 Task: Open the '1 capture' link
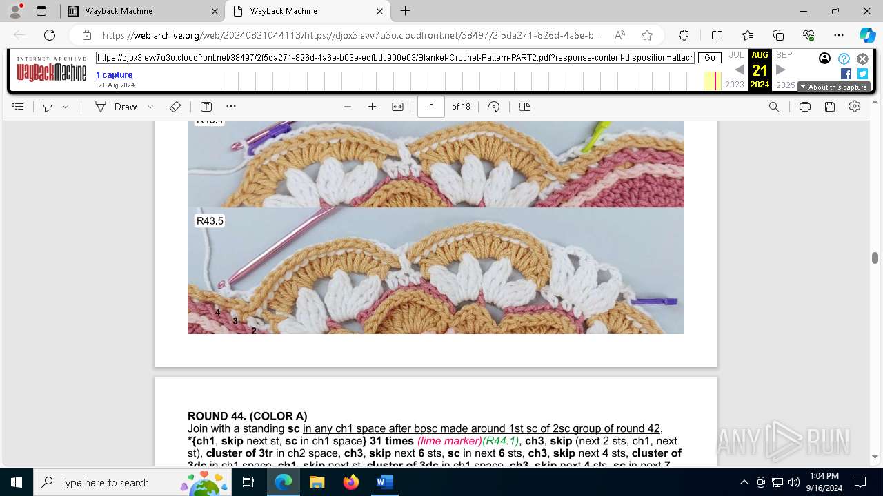[x=115, y=74]
